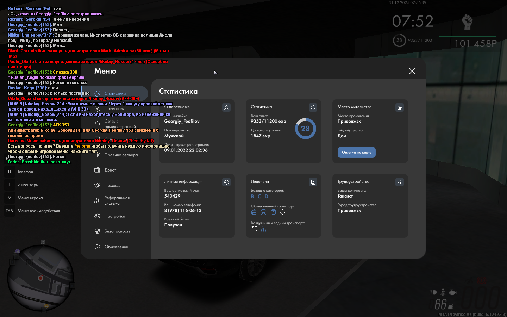Click the house icon on Место жительства card
Viewport: 507px width, 317px height.
tap(400, 107)
